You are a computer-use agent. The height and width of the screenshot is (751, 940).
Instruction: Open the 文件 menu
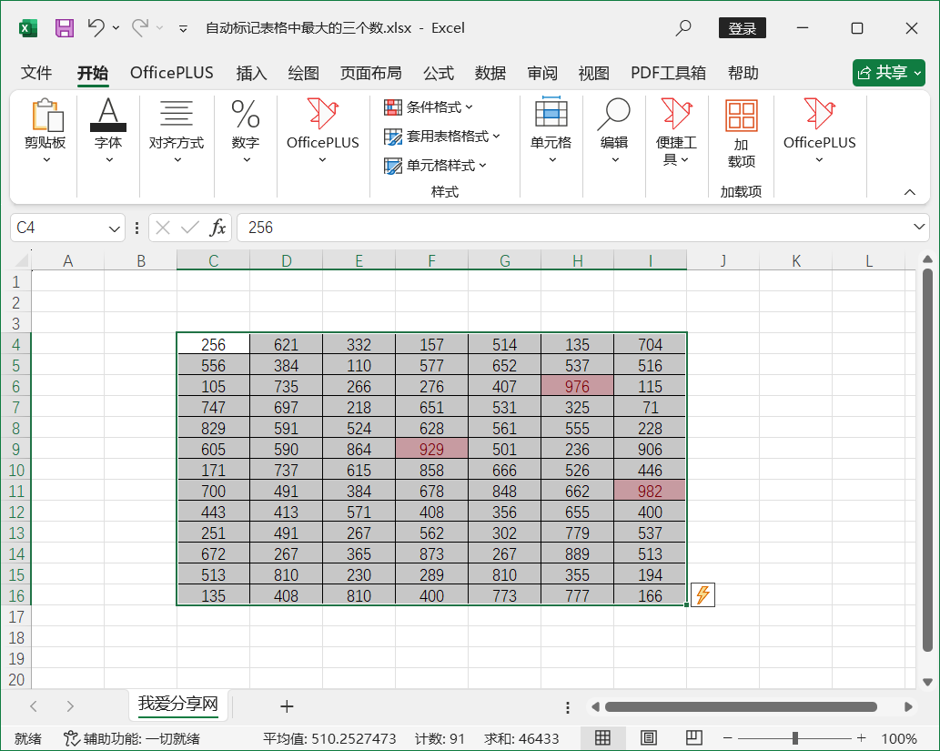pyautogui.click(x=36, y=73)
